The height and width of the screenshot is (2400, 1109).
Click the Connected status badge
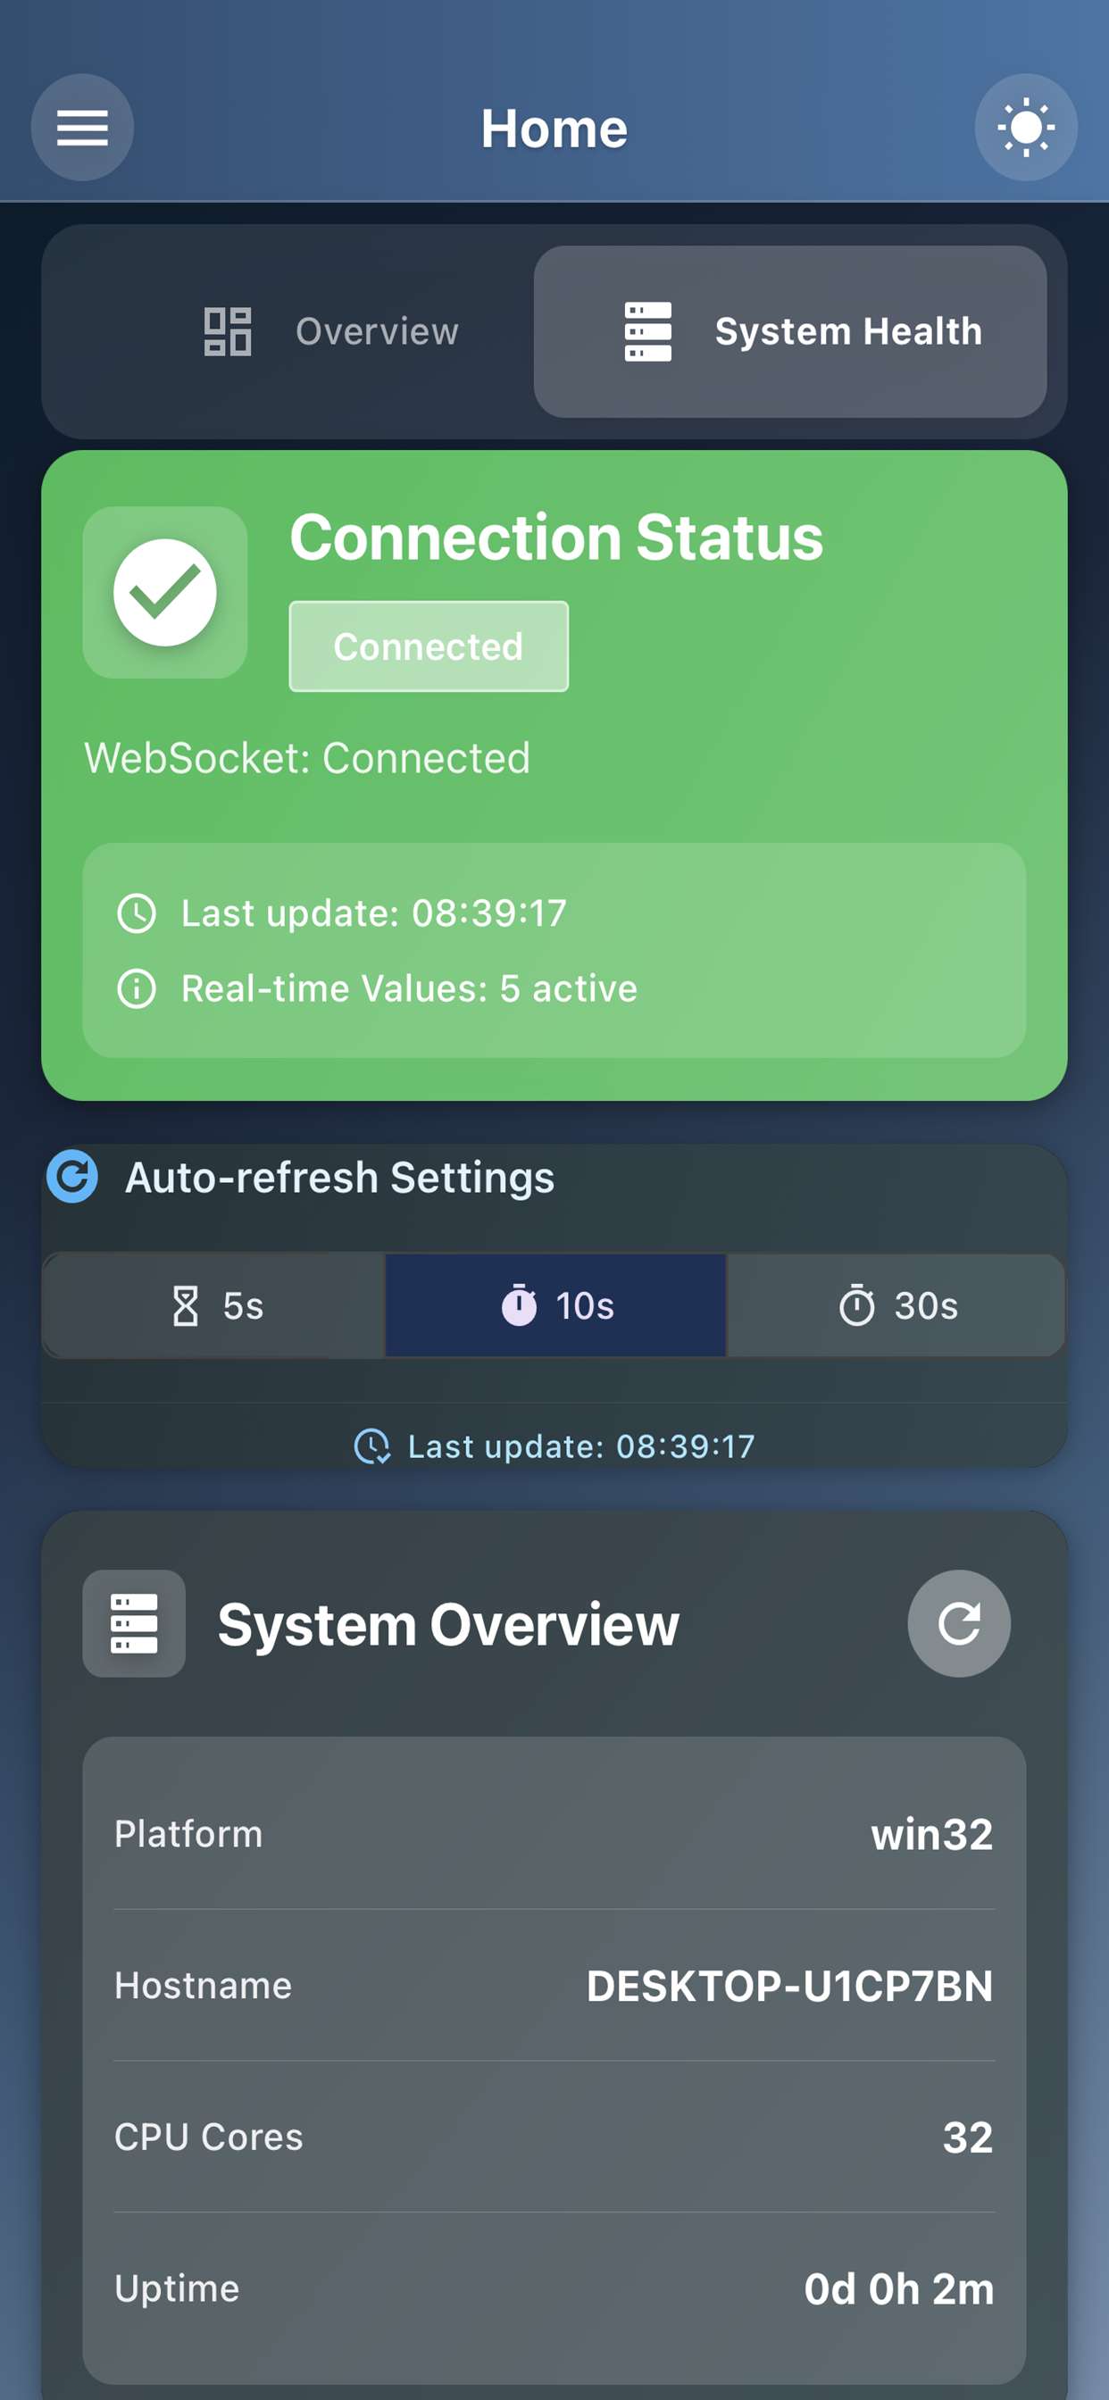click(429, 646)
